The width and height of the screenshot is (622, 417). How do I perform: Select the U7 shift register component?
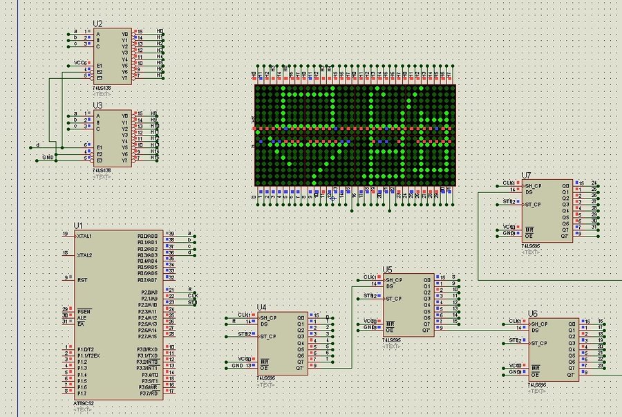[x=548, y=211]
